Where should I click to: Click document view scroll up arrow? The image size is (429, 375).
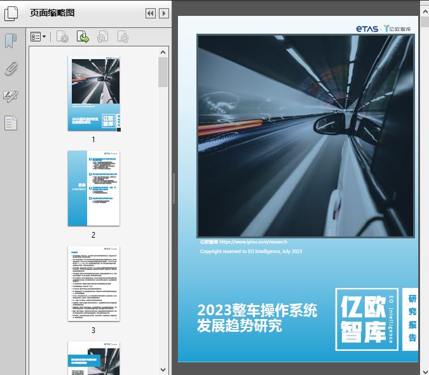click(425, 11)
